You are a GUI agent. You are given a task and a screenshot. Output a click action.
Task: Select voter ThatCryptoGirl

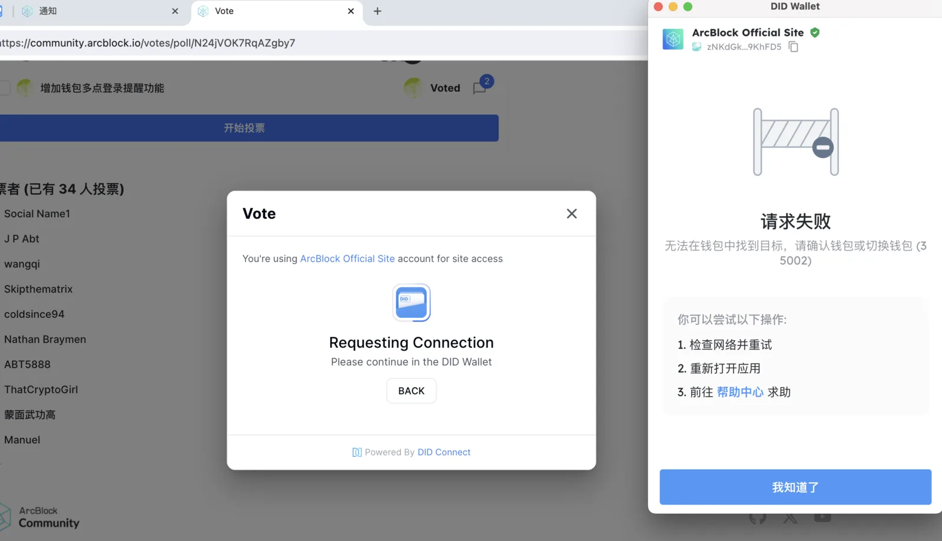coord(41,390)
